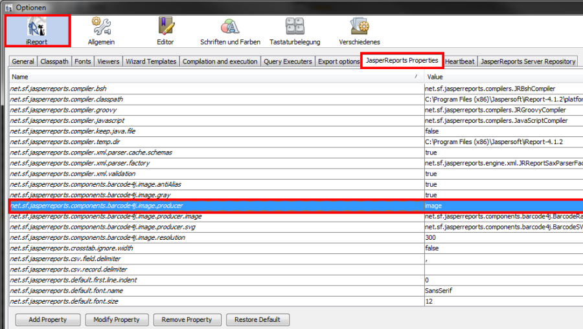Sort table by the Value column header

[503, 77]
